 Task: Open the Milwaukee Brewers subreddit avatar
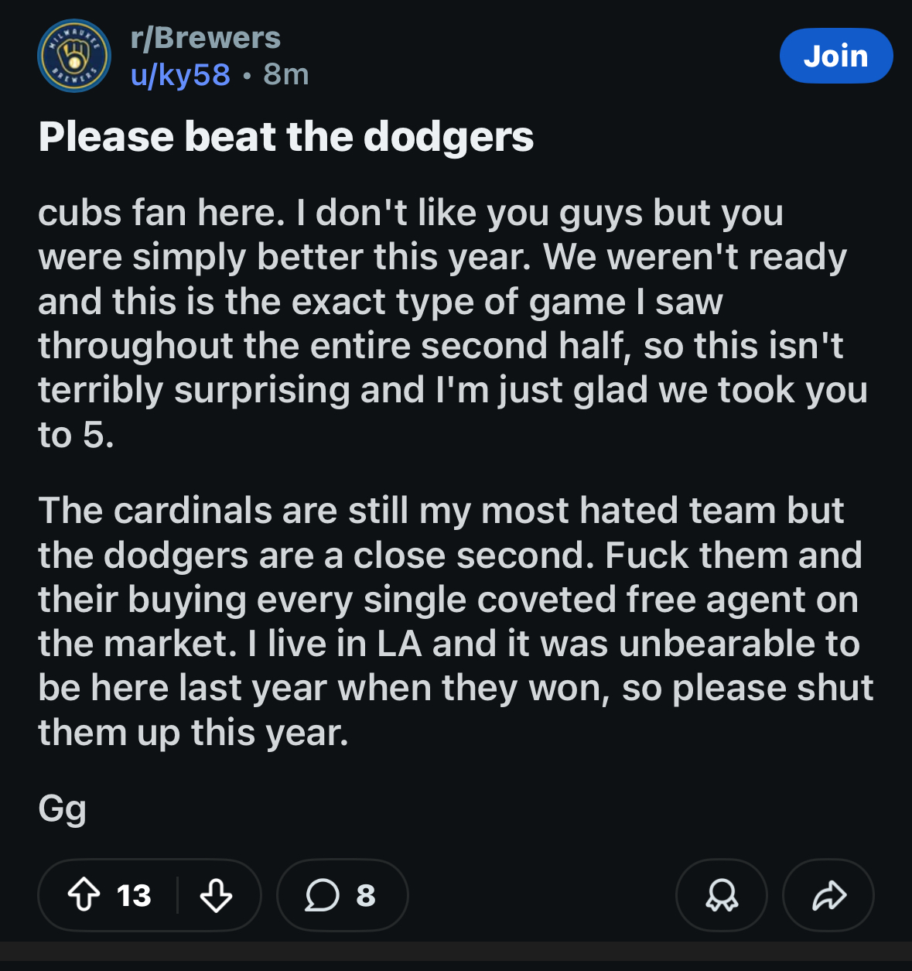pos(74,56)
